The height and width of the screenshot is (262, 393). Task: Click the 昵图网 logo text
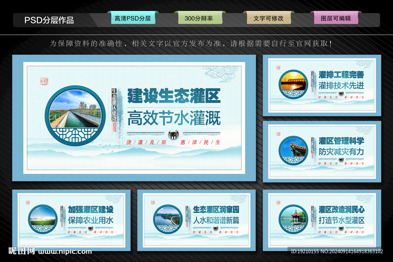21,251
